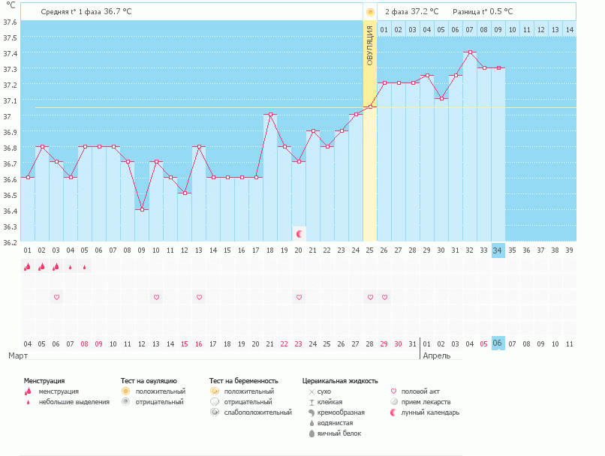The height and width of the screenshot is (456, 605).
Task: Click the vertical ОВУЛЯЦИЯ band label
Action: point(370,46)
